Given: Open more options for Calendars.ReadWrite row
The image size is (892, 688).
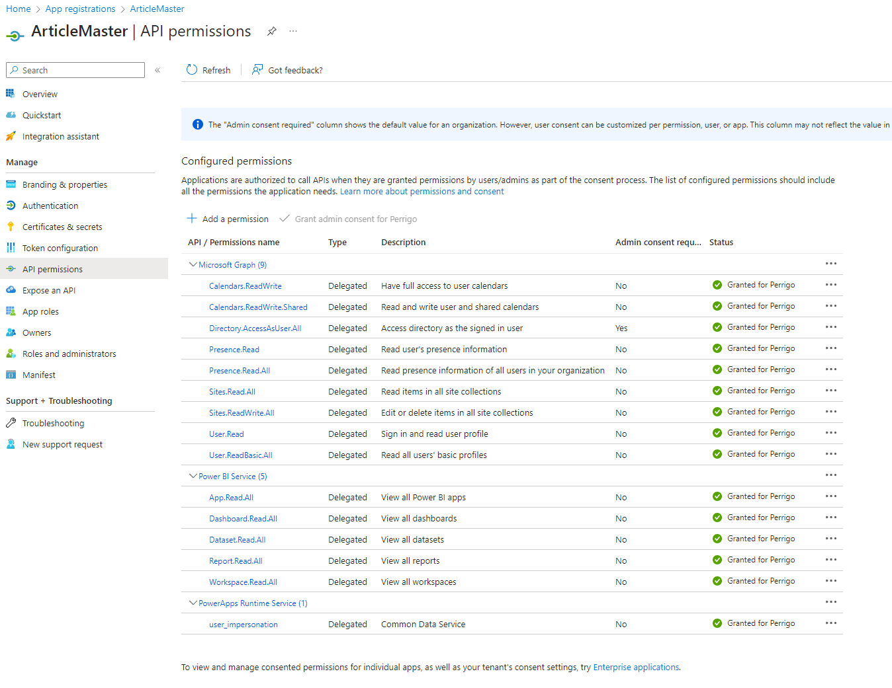Looking at the screenshot, I should tap(830, 285).
